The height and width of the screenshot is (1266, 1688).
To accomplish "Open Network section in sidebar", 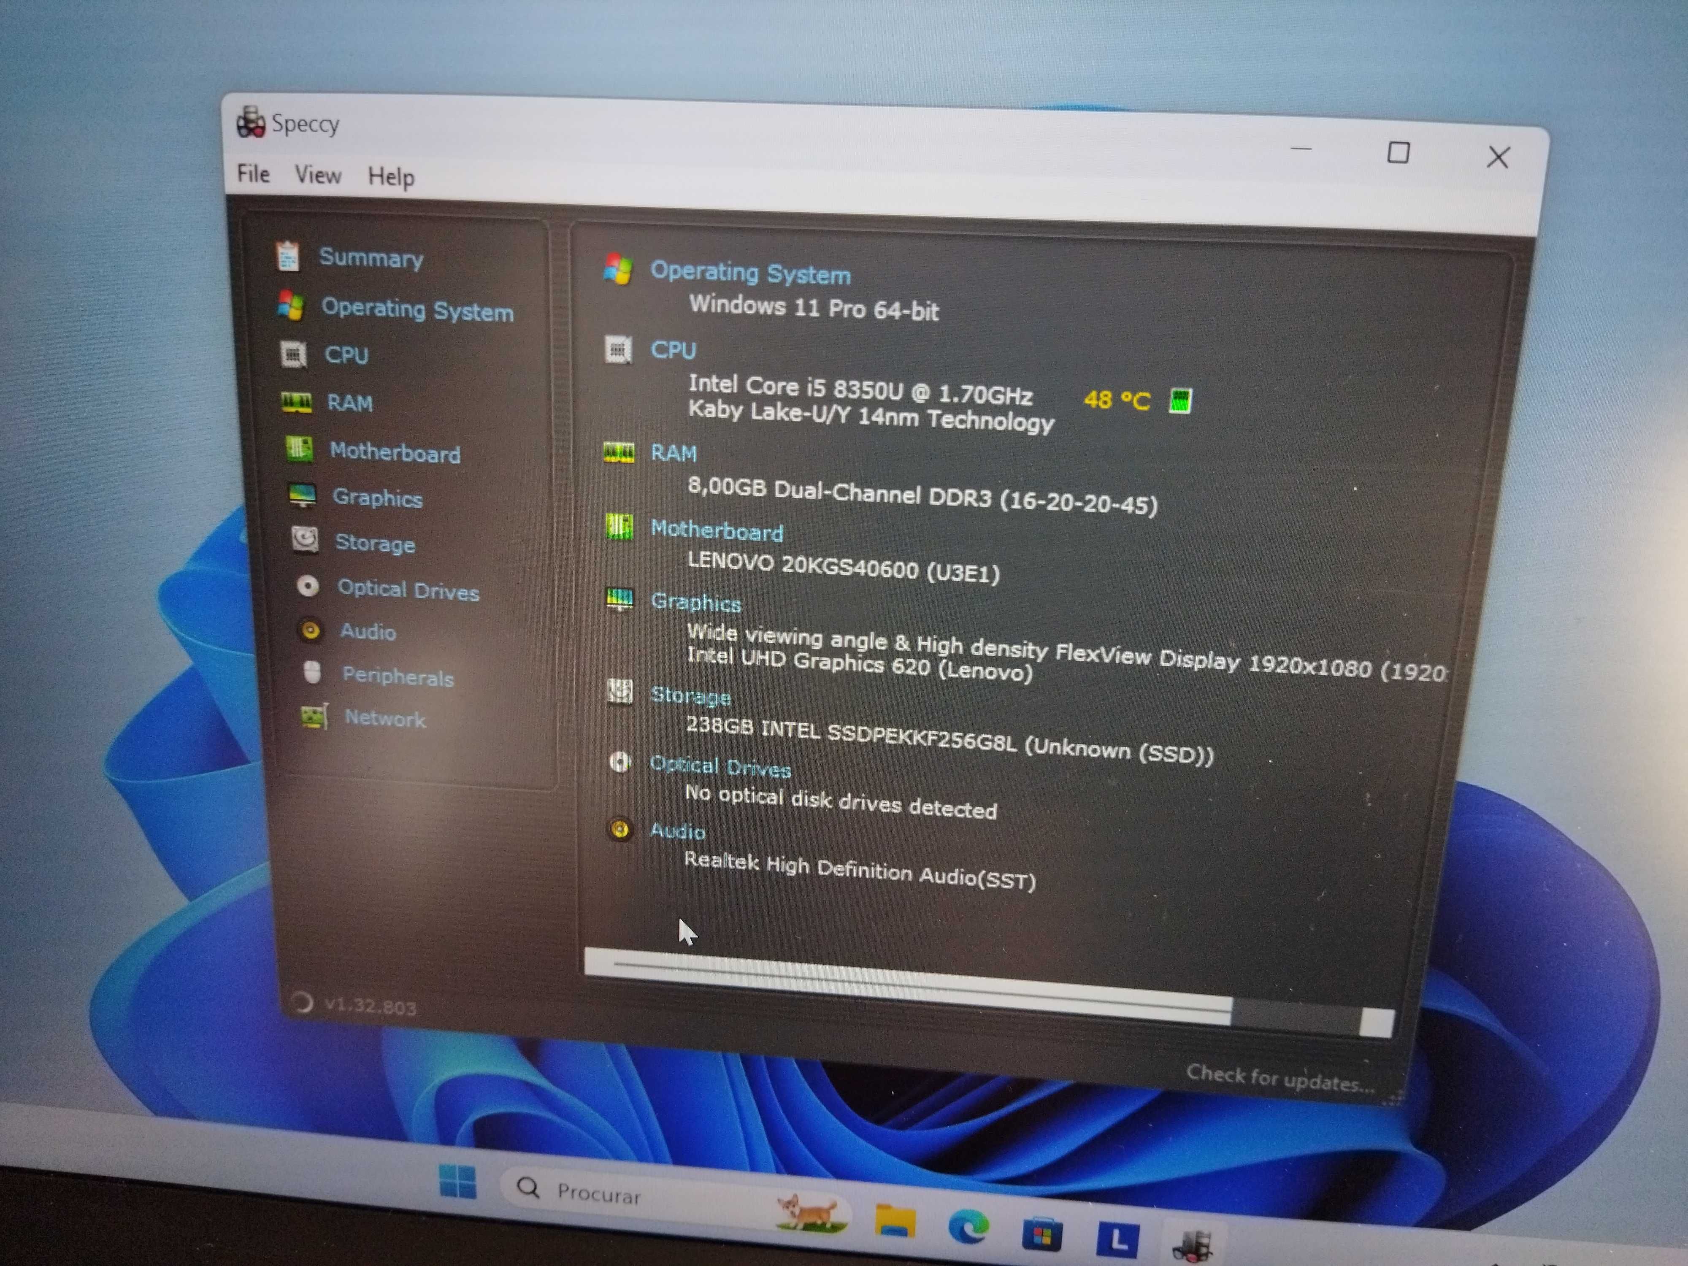I will pos(384,718).
